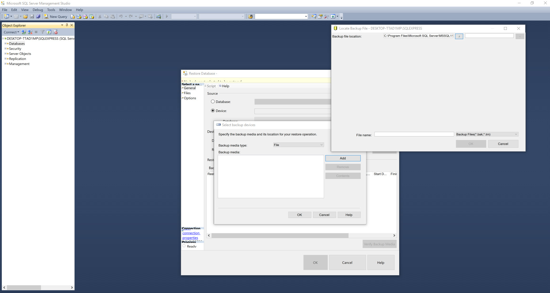
Task: Open the File menu
Action: [x=5, y=10]
